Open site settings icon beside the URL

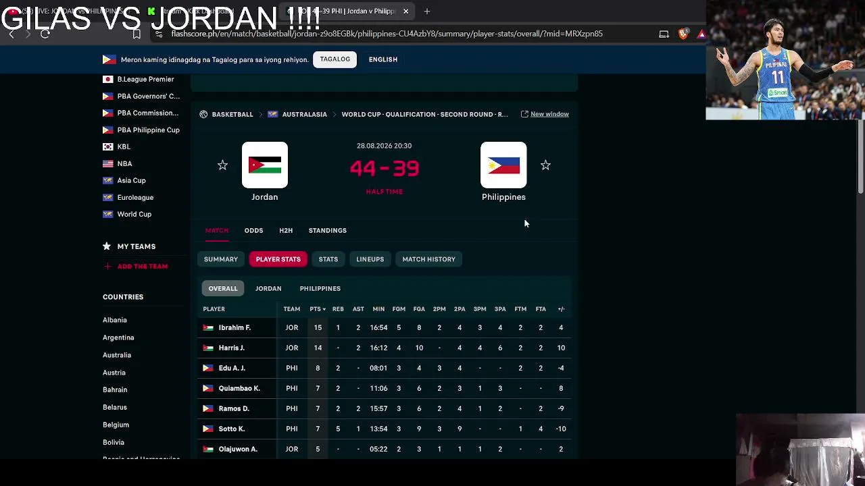[159, 34]
